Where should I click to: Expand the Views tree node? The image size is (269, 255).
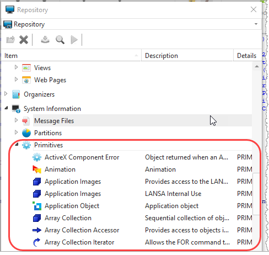point(16,67)
